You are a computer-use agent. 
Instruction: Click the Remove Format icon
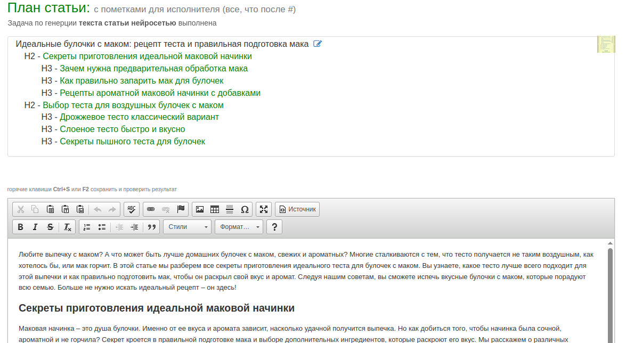tap(67, 227)
